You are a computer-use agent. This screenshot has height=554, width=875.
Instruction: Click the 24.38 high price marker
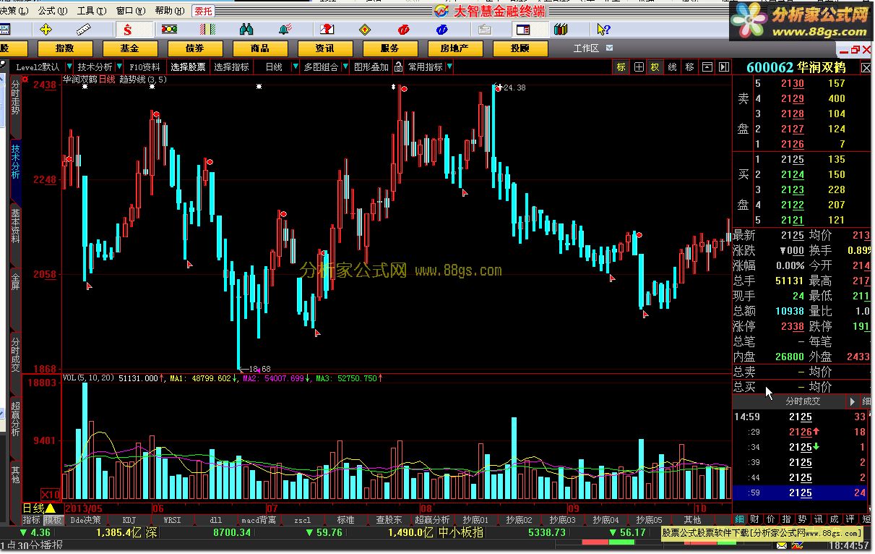[514, 88]
